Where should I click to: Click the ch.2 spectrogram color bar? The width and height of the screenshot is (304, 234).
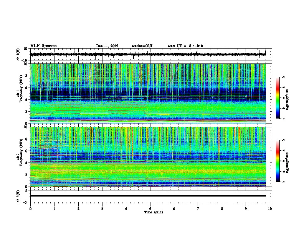click(x=278, y=161)
